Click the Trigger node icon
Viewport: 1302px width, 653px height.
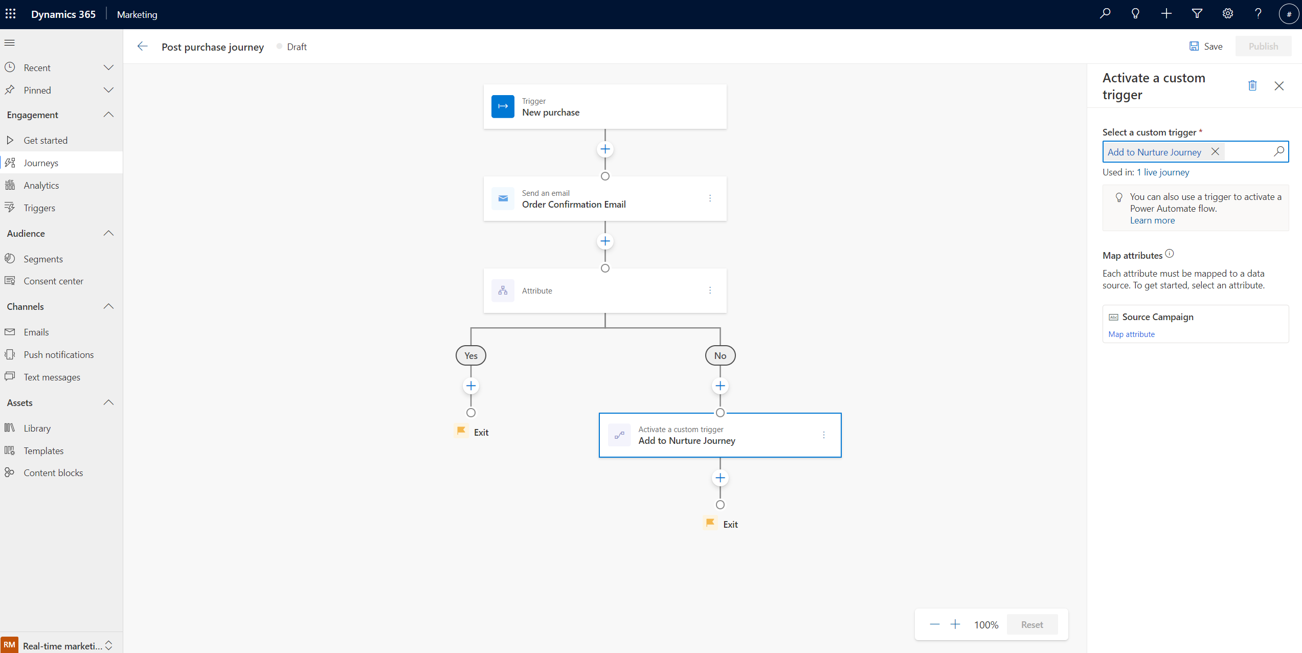pos(504,106)
